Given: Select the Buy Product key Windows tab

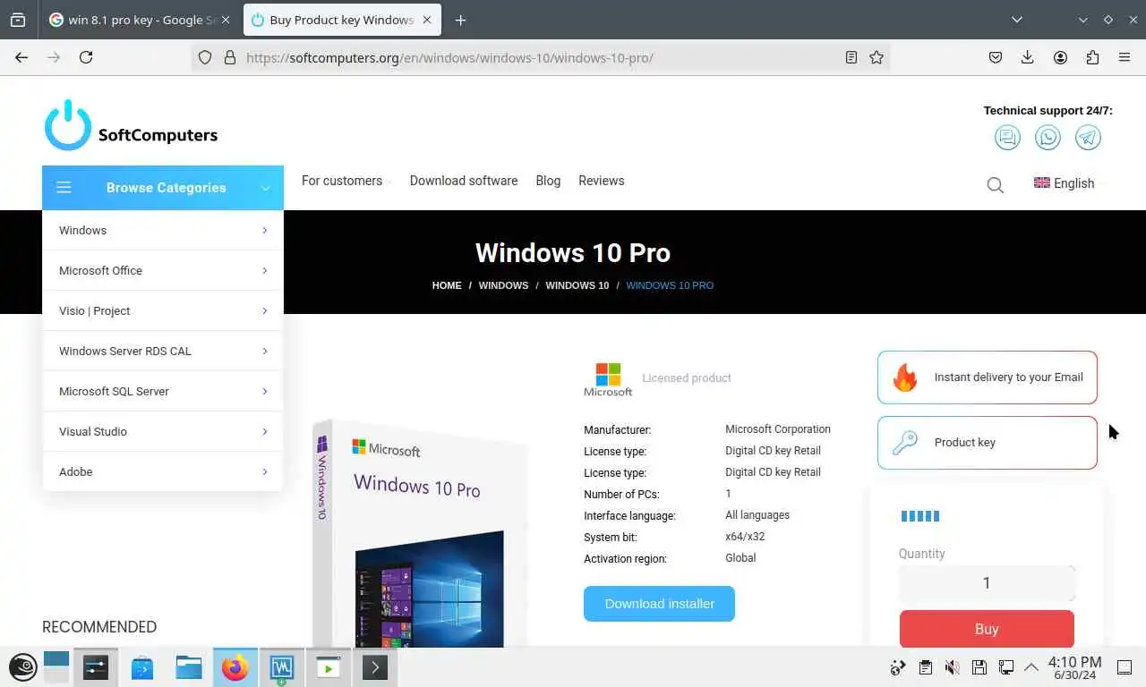Looking at the screenshot, I should tap(342, 20).
